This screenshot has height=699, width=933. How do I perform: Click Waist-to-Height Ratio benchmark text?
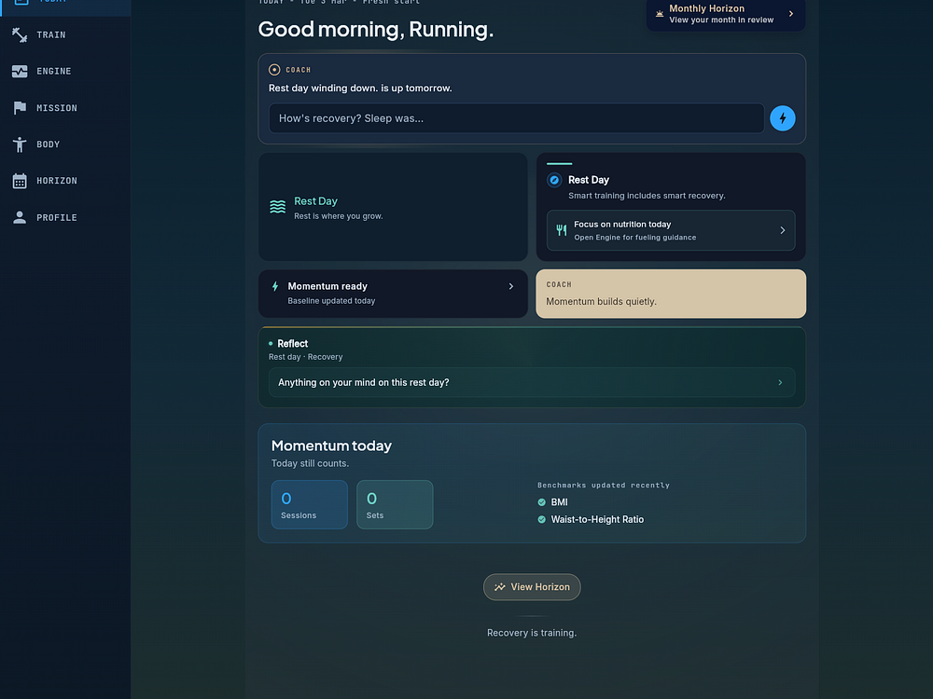(x=597, y=519)
